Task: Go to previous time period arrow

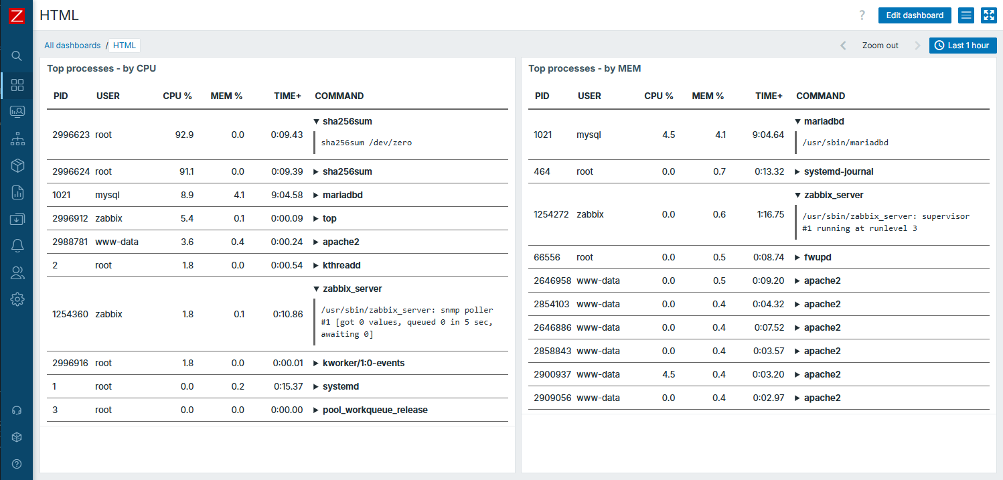Action: click(x=843, y=46)
